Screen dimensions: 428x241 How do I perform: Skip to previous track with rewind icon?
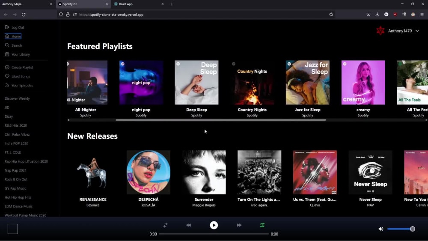pos(188,225)
